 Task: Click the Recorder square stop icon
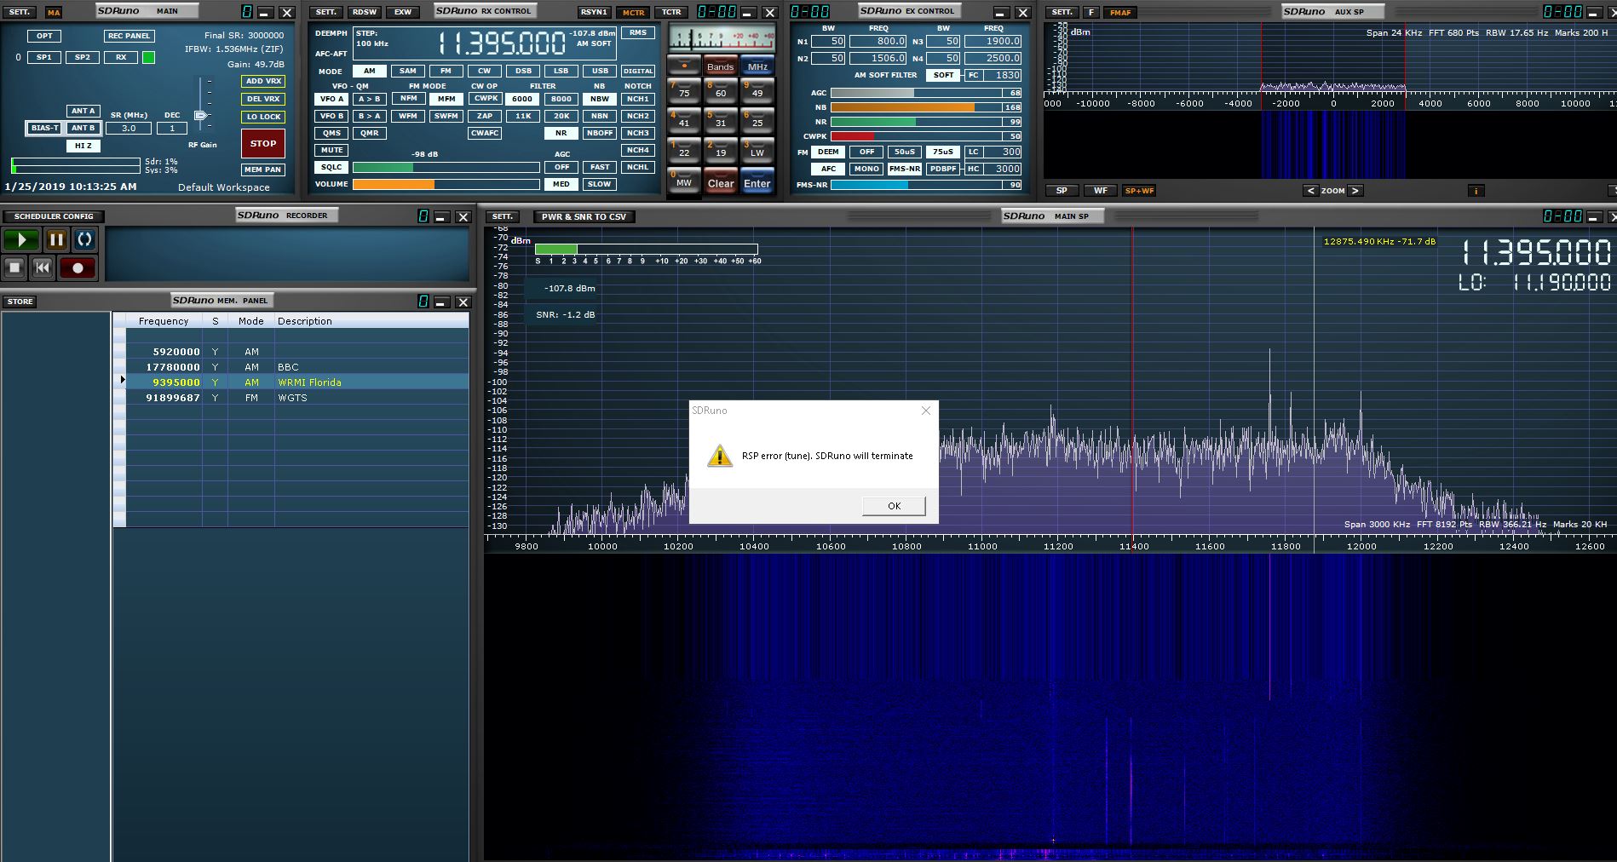point(14,267)
